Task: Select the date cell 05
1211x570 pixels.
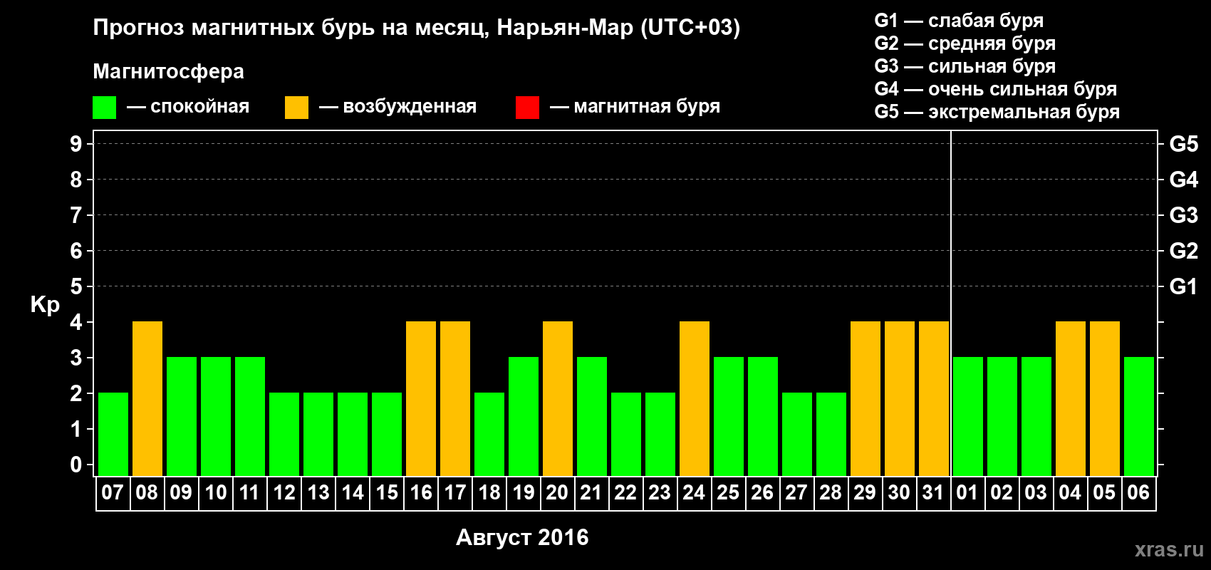Action: point(1104,493)
